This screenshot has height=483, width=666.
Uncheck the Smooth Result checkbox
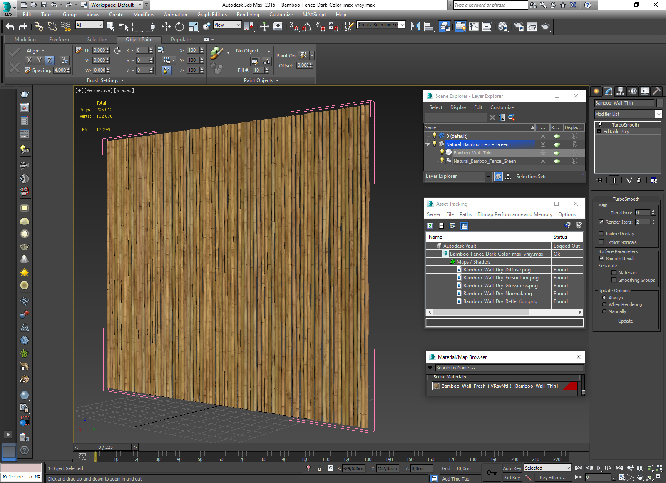[x=601, y=259]
